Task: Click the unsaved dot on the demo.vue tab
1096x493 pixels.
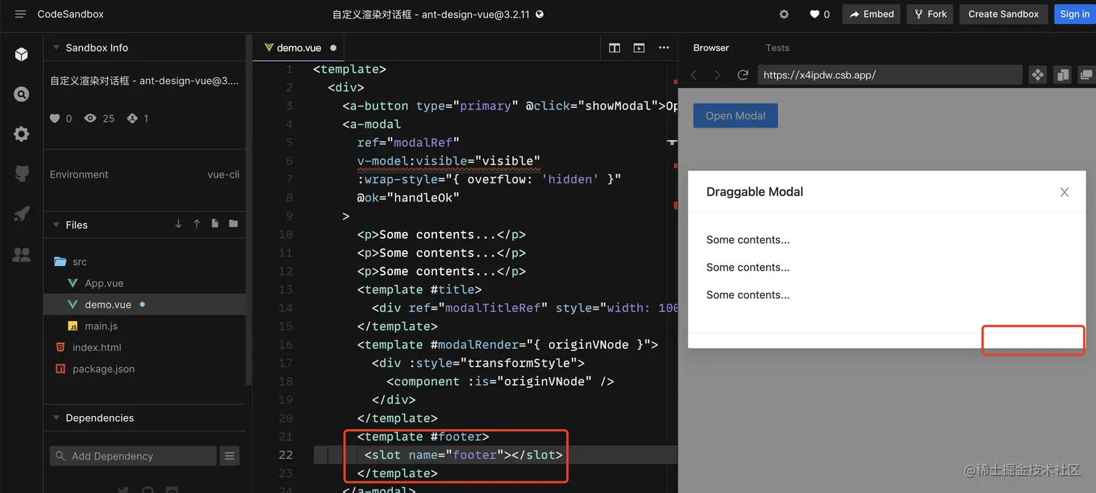Action: 333,48
